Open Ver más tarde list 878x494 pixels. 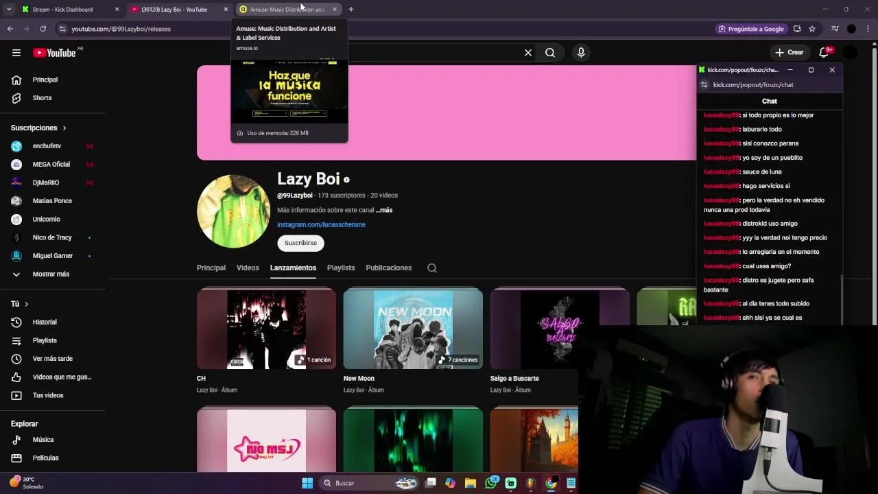tap(53, 359)
